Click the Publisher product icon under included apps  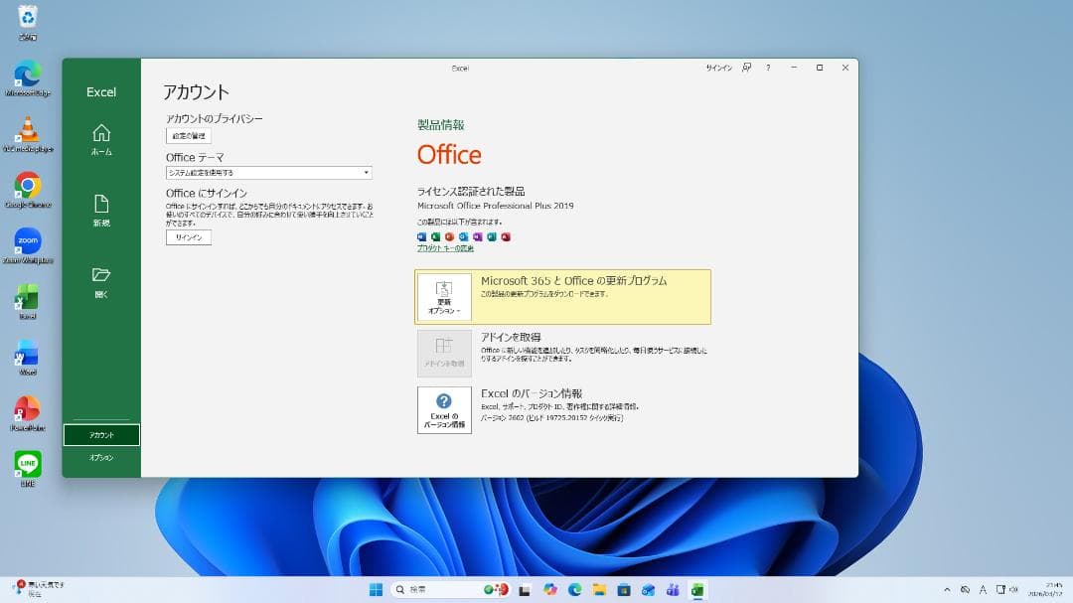(x=492, y=236)
